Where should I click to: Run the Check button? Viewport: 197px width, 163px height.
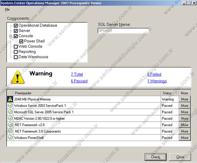pos(156,157)
